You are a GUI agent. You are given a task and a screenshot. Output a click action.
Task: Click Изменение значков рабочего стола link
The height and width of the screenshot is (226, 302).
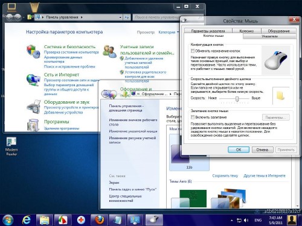tap(133, 122)
